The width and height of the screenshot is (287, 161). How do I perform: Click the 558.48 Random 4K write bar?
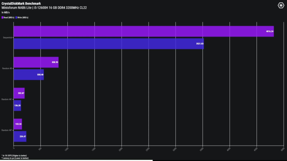(x=29, y=74)
